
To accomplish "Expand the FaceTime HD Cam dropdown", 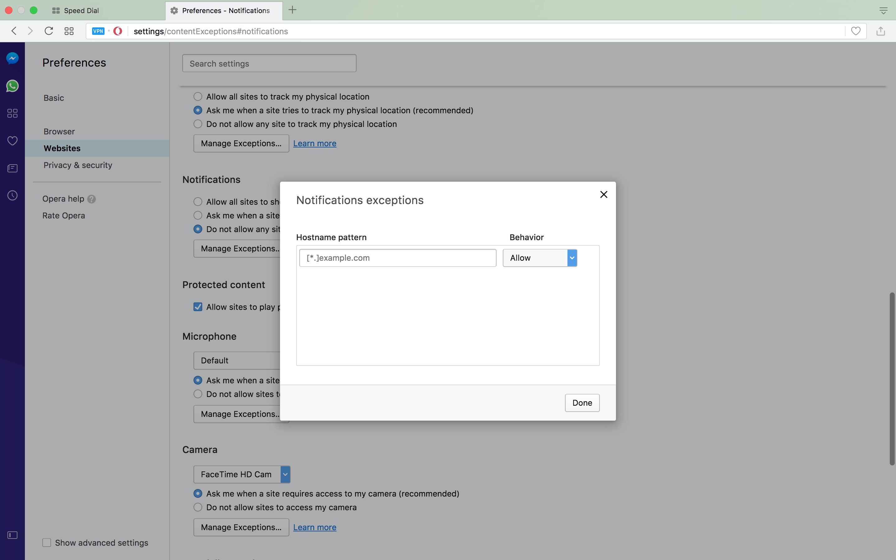I will pyautogui.click(x=242, y=474).
